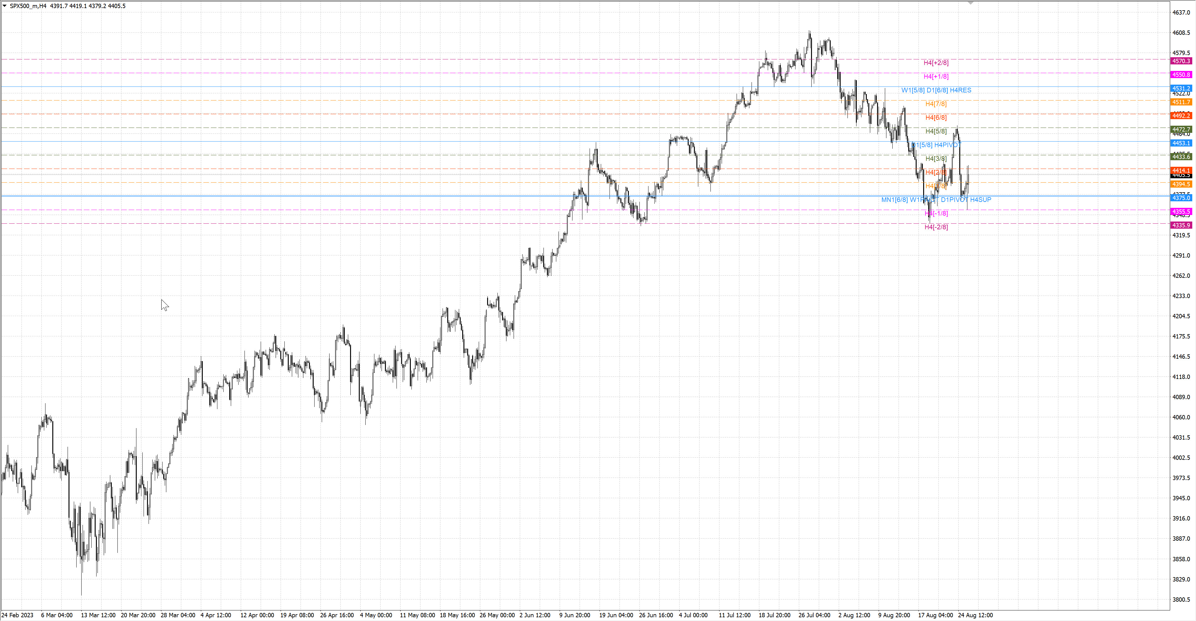Click the 4637.0 value on price scale
The height and width of the screenshot is (621, 1196).
tap(1181, 12)
